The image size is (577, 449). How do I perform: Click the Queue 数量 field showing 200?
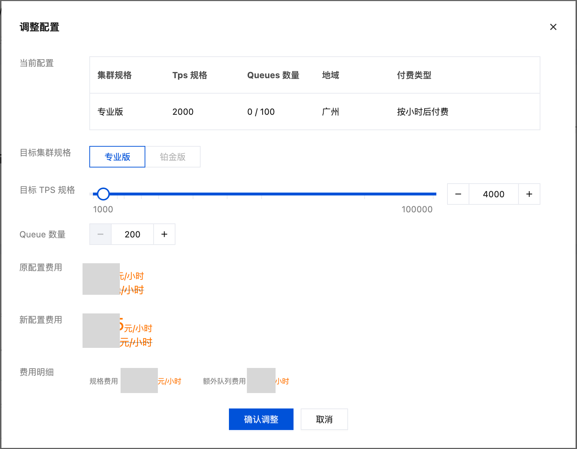(x=132, y=234)
